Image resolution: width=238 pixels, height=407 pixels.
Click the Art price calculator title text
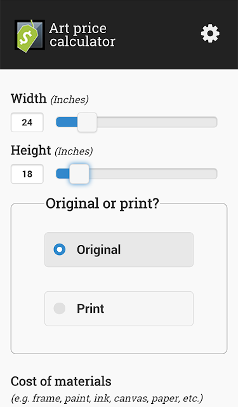point(82,35)
